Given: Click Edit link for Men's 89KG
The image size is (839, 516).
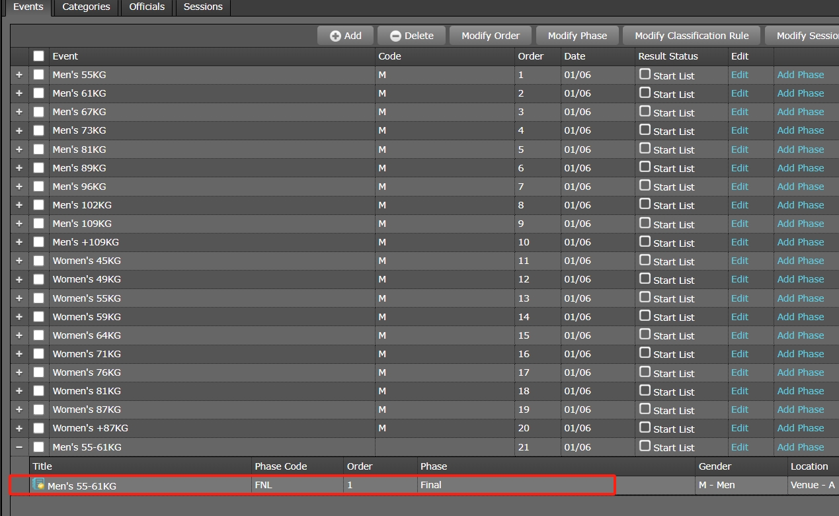Looking at the screenshot, I should pyautogui.click(x=739, y=168).
